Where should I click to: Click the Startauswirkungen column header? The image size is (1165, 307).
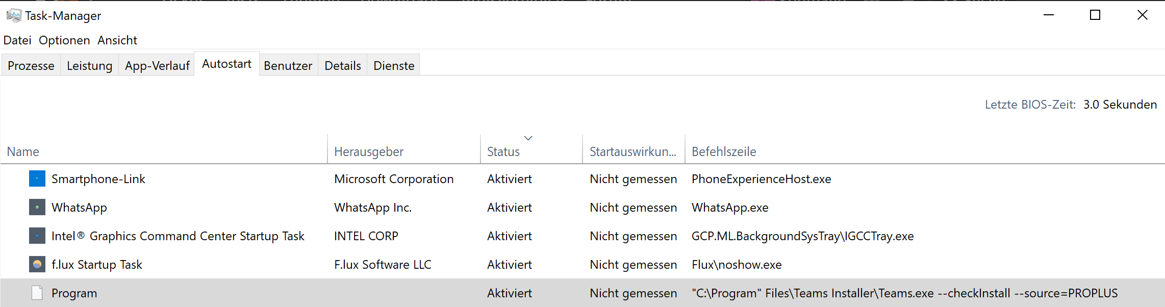point(633,151)
